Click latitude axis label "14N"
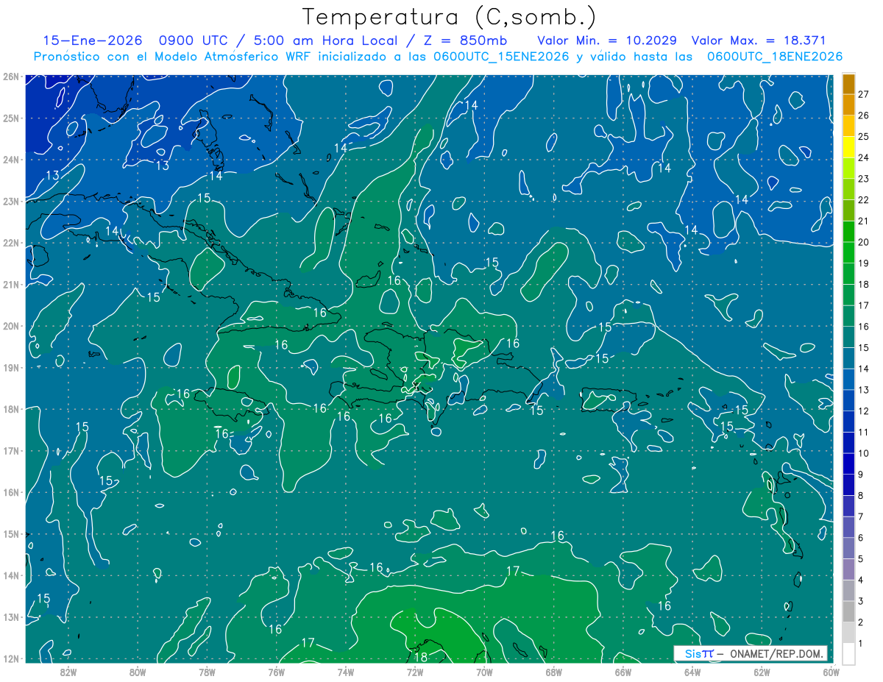Viewport: 883px width, 682px height. pos(10,575)
